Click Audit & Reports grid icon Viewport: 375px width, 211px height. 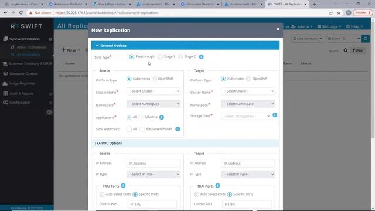[5, 94]
